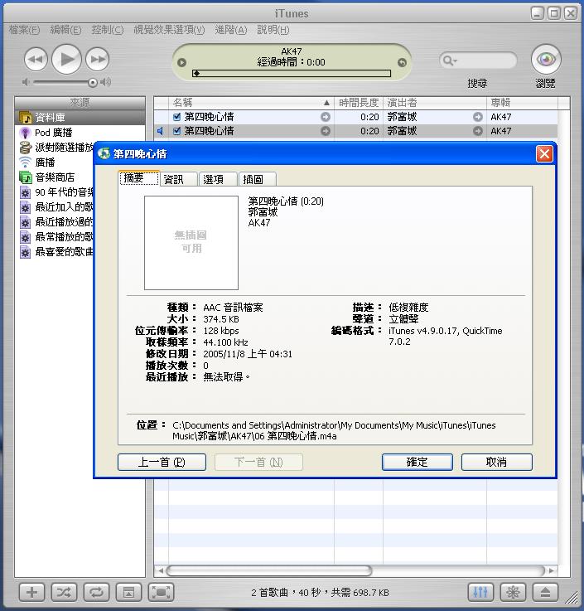Add a new playlist with plus button
The image size is (584, 611).
(x=32, y=592)
